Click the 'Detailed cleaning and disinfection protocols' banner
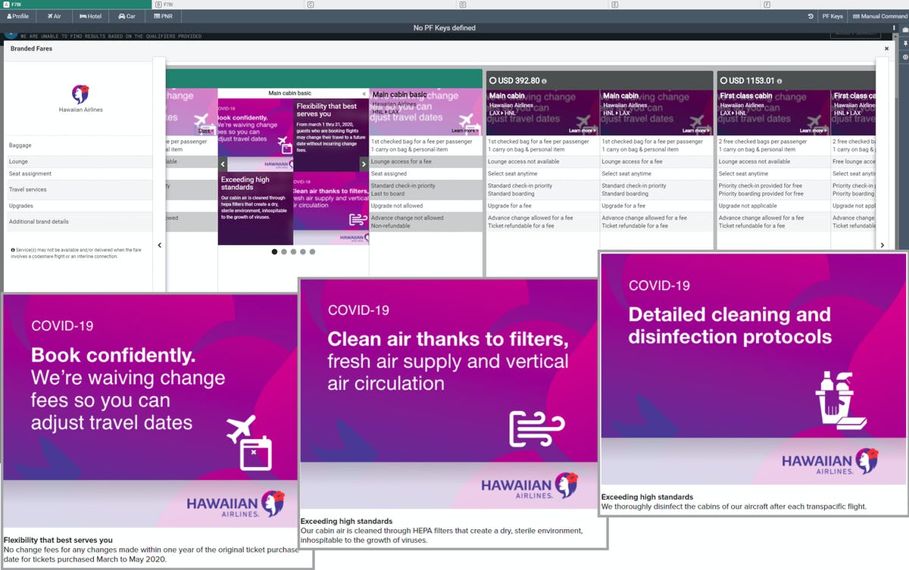Screen dimensions: 909x570 754,369
